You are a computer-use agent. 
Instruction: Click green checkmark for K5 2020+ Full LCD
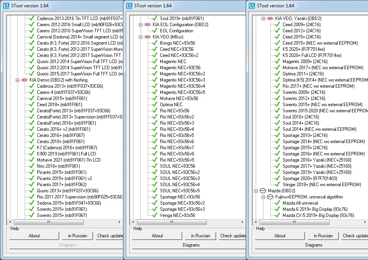click(277, 55)
